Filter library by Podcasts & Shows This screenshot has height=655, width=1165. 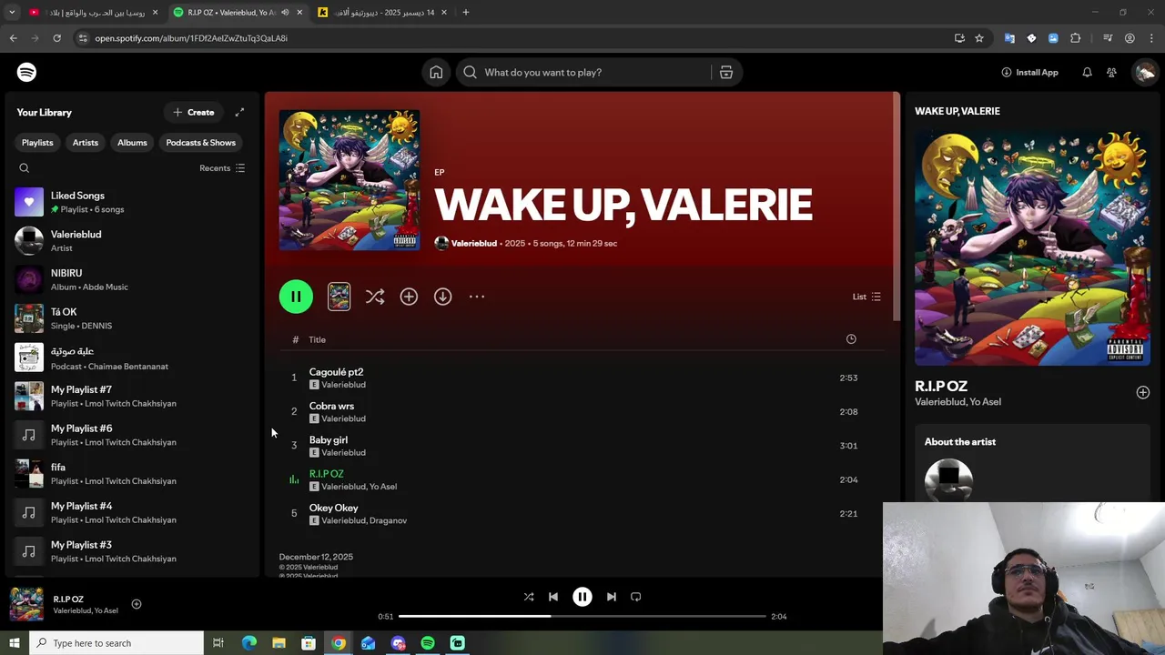tap(200, 143)
